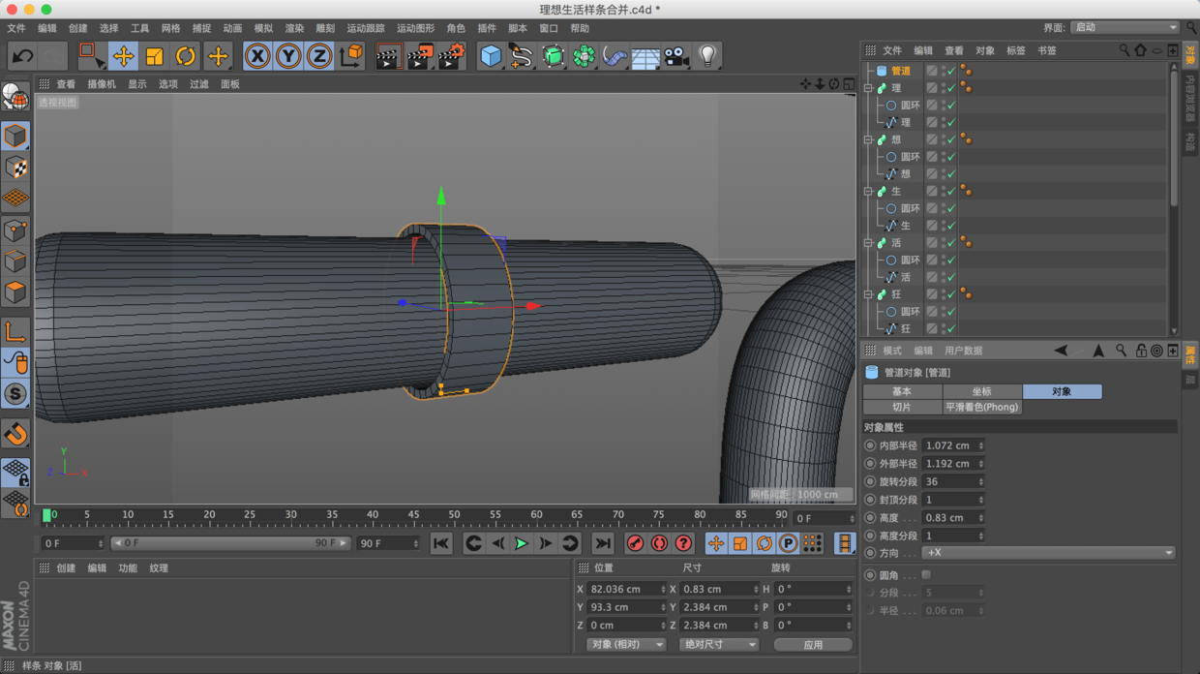This screenshot has height=674, width=1200.
Task: Open the 方向 +X dropdown
Action: (1048, 553)
